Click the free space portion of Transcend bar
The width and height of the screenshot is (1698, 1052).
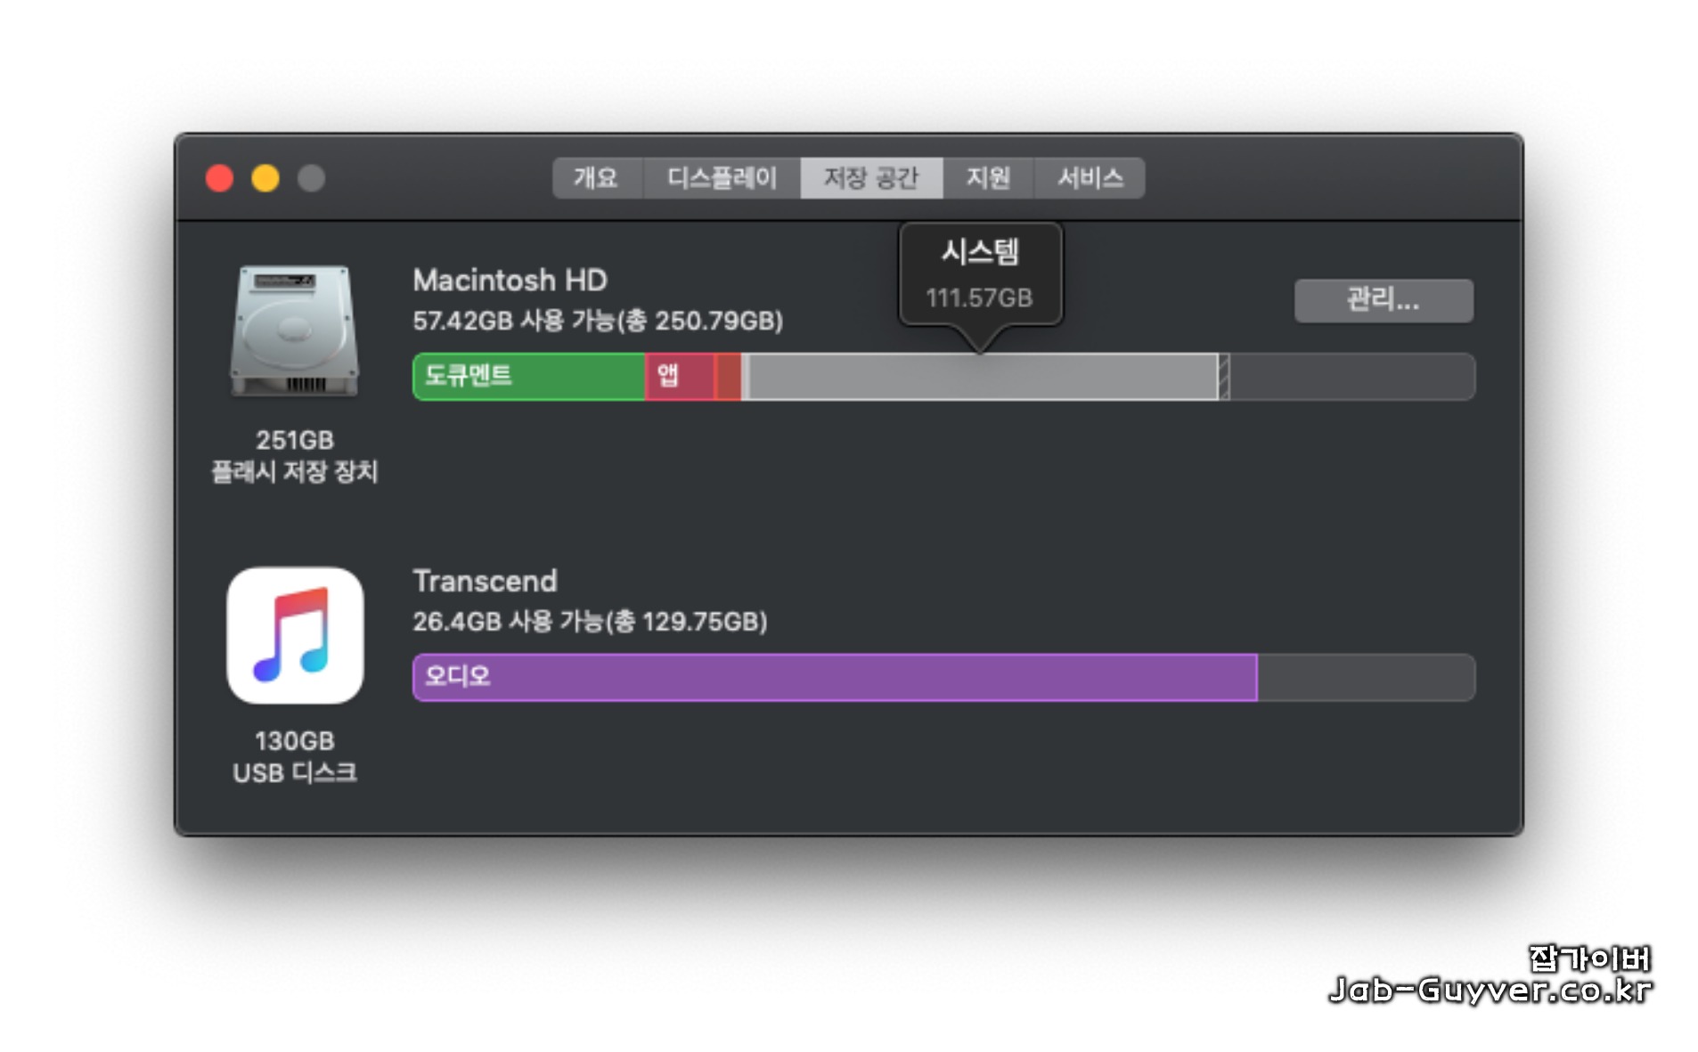tap(1366, 677)
